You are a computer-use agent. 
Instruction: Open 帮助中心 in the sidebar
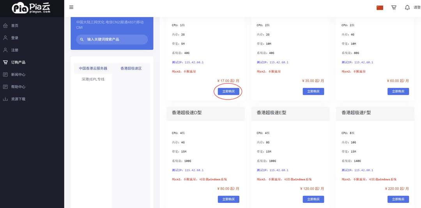(x=18, y=87)
